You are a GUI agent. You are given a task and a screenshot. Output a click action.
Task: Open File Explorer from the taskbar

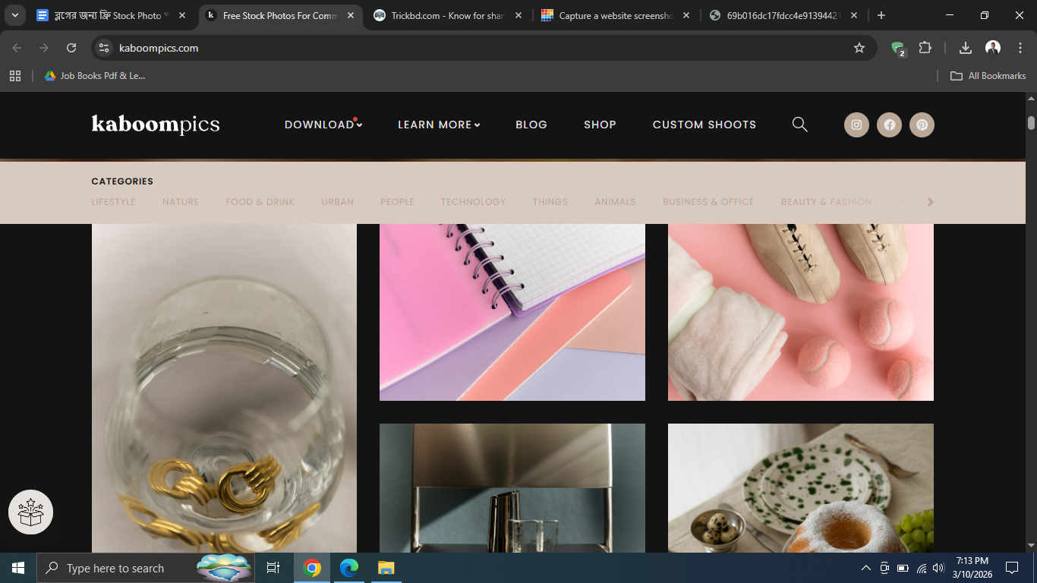coord(386,568)
